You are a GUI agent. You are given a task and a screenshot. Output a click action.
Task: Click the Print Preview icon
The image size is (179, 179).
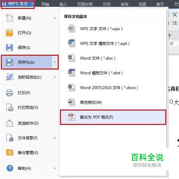pyautogui.click(x=10, y=107)
